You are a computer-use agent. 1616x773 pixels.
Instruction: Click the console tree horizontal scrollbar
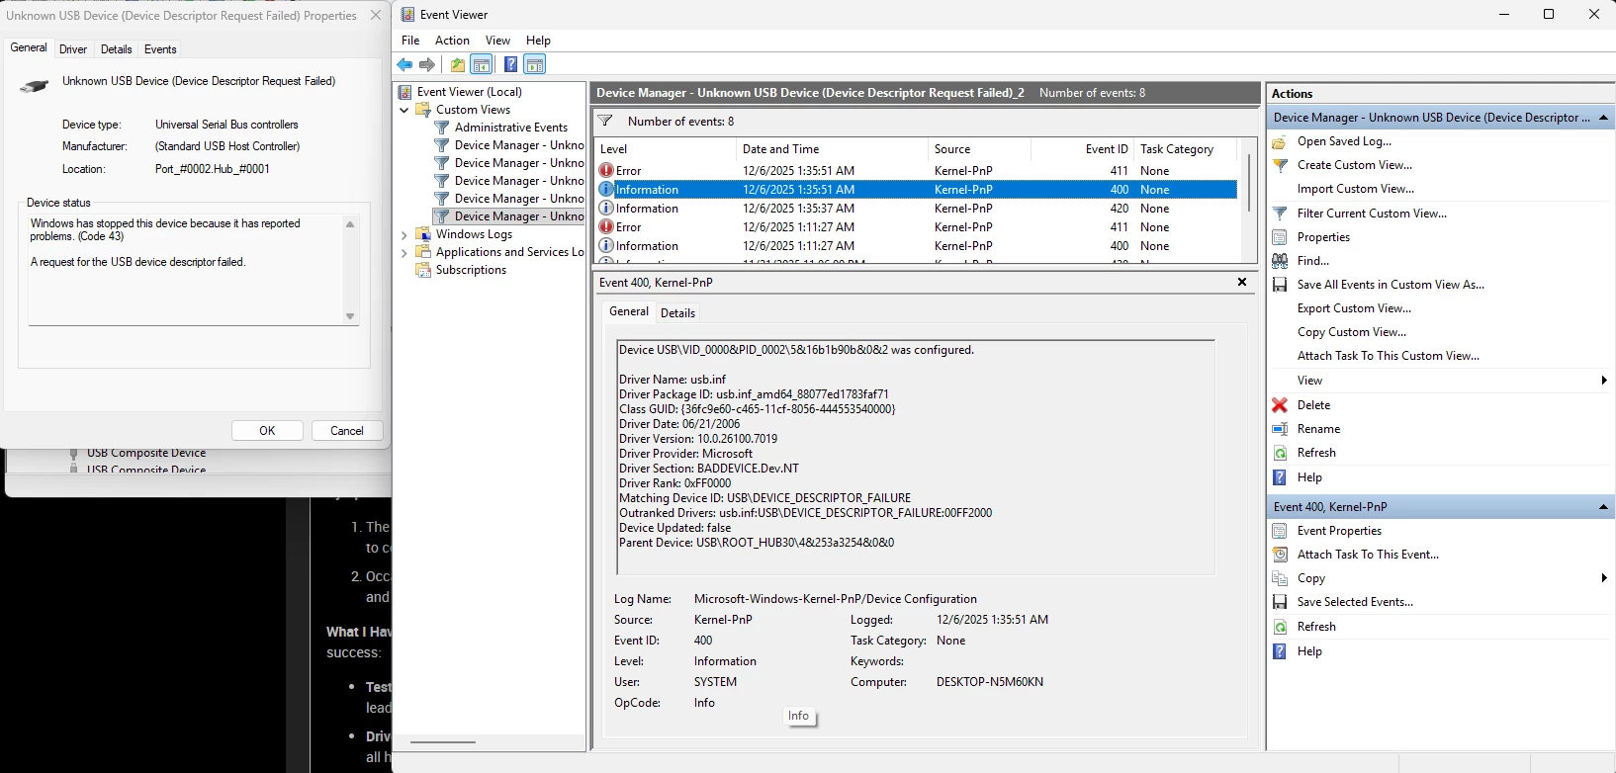[x=443, y=741]
